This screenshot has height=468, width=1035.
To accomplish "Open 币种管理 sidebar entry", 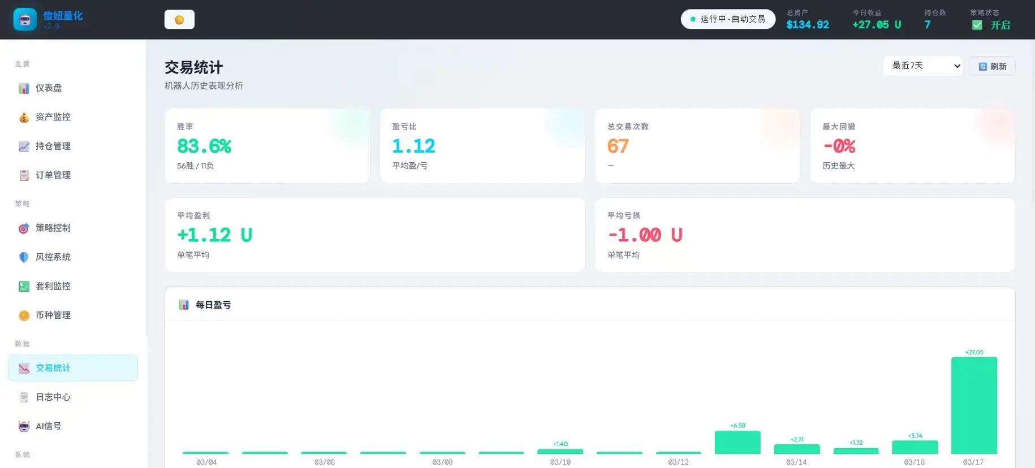I will [x=73, y=315].
